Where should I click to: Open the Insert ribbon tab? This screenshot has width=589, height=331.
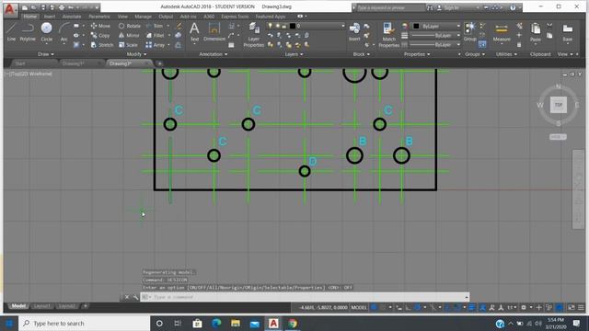[x=50, y=17]
